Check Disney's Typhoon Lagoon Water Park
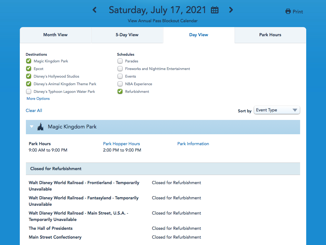326x245 pixels. click(29, 92)
